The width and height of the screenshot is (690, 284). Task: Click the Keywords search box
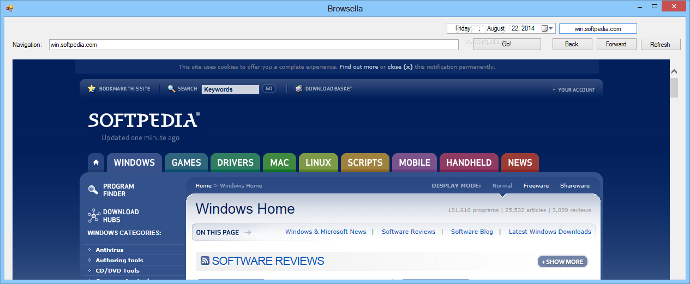tap(230, 89)
